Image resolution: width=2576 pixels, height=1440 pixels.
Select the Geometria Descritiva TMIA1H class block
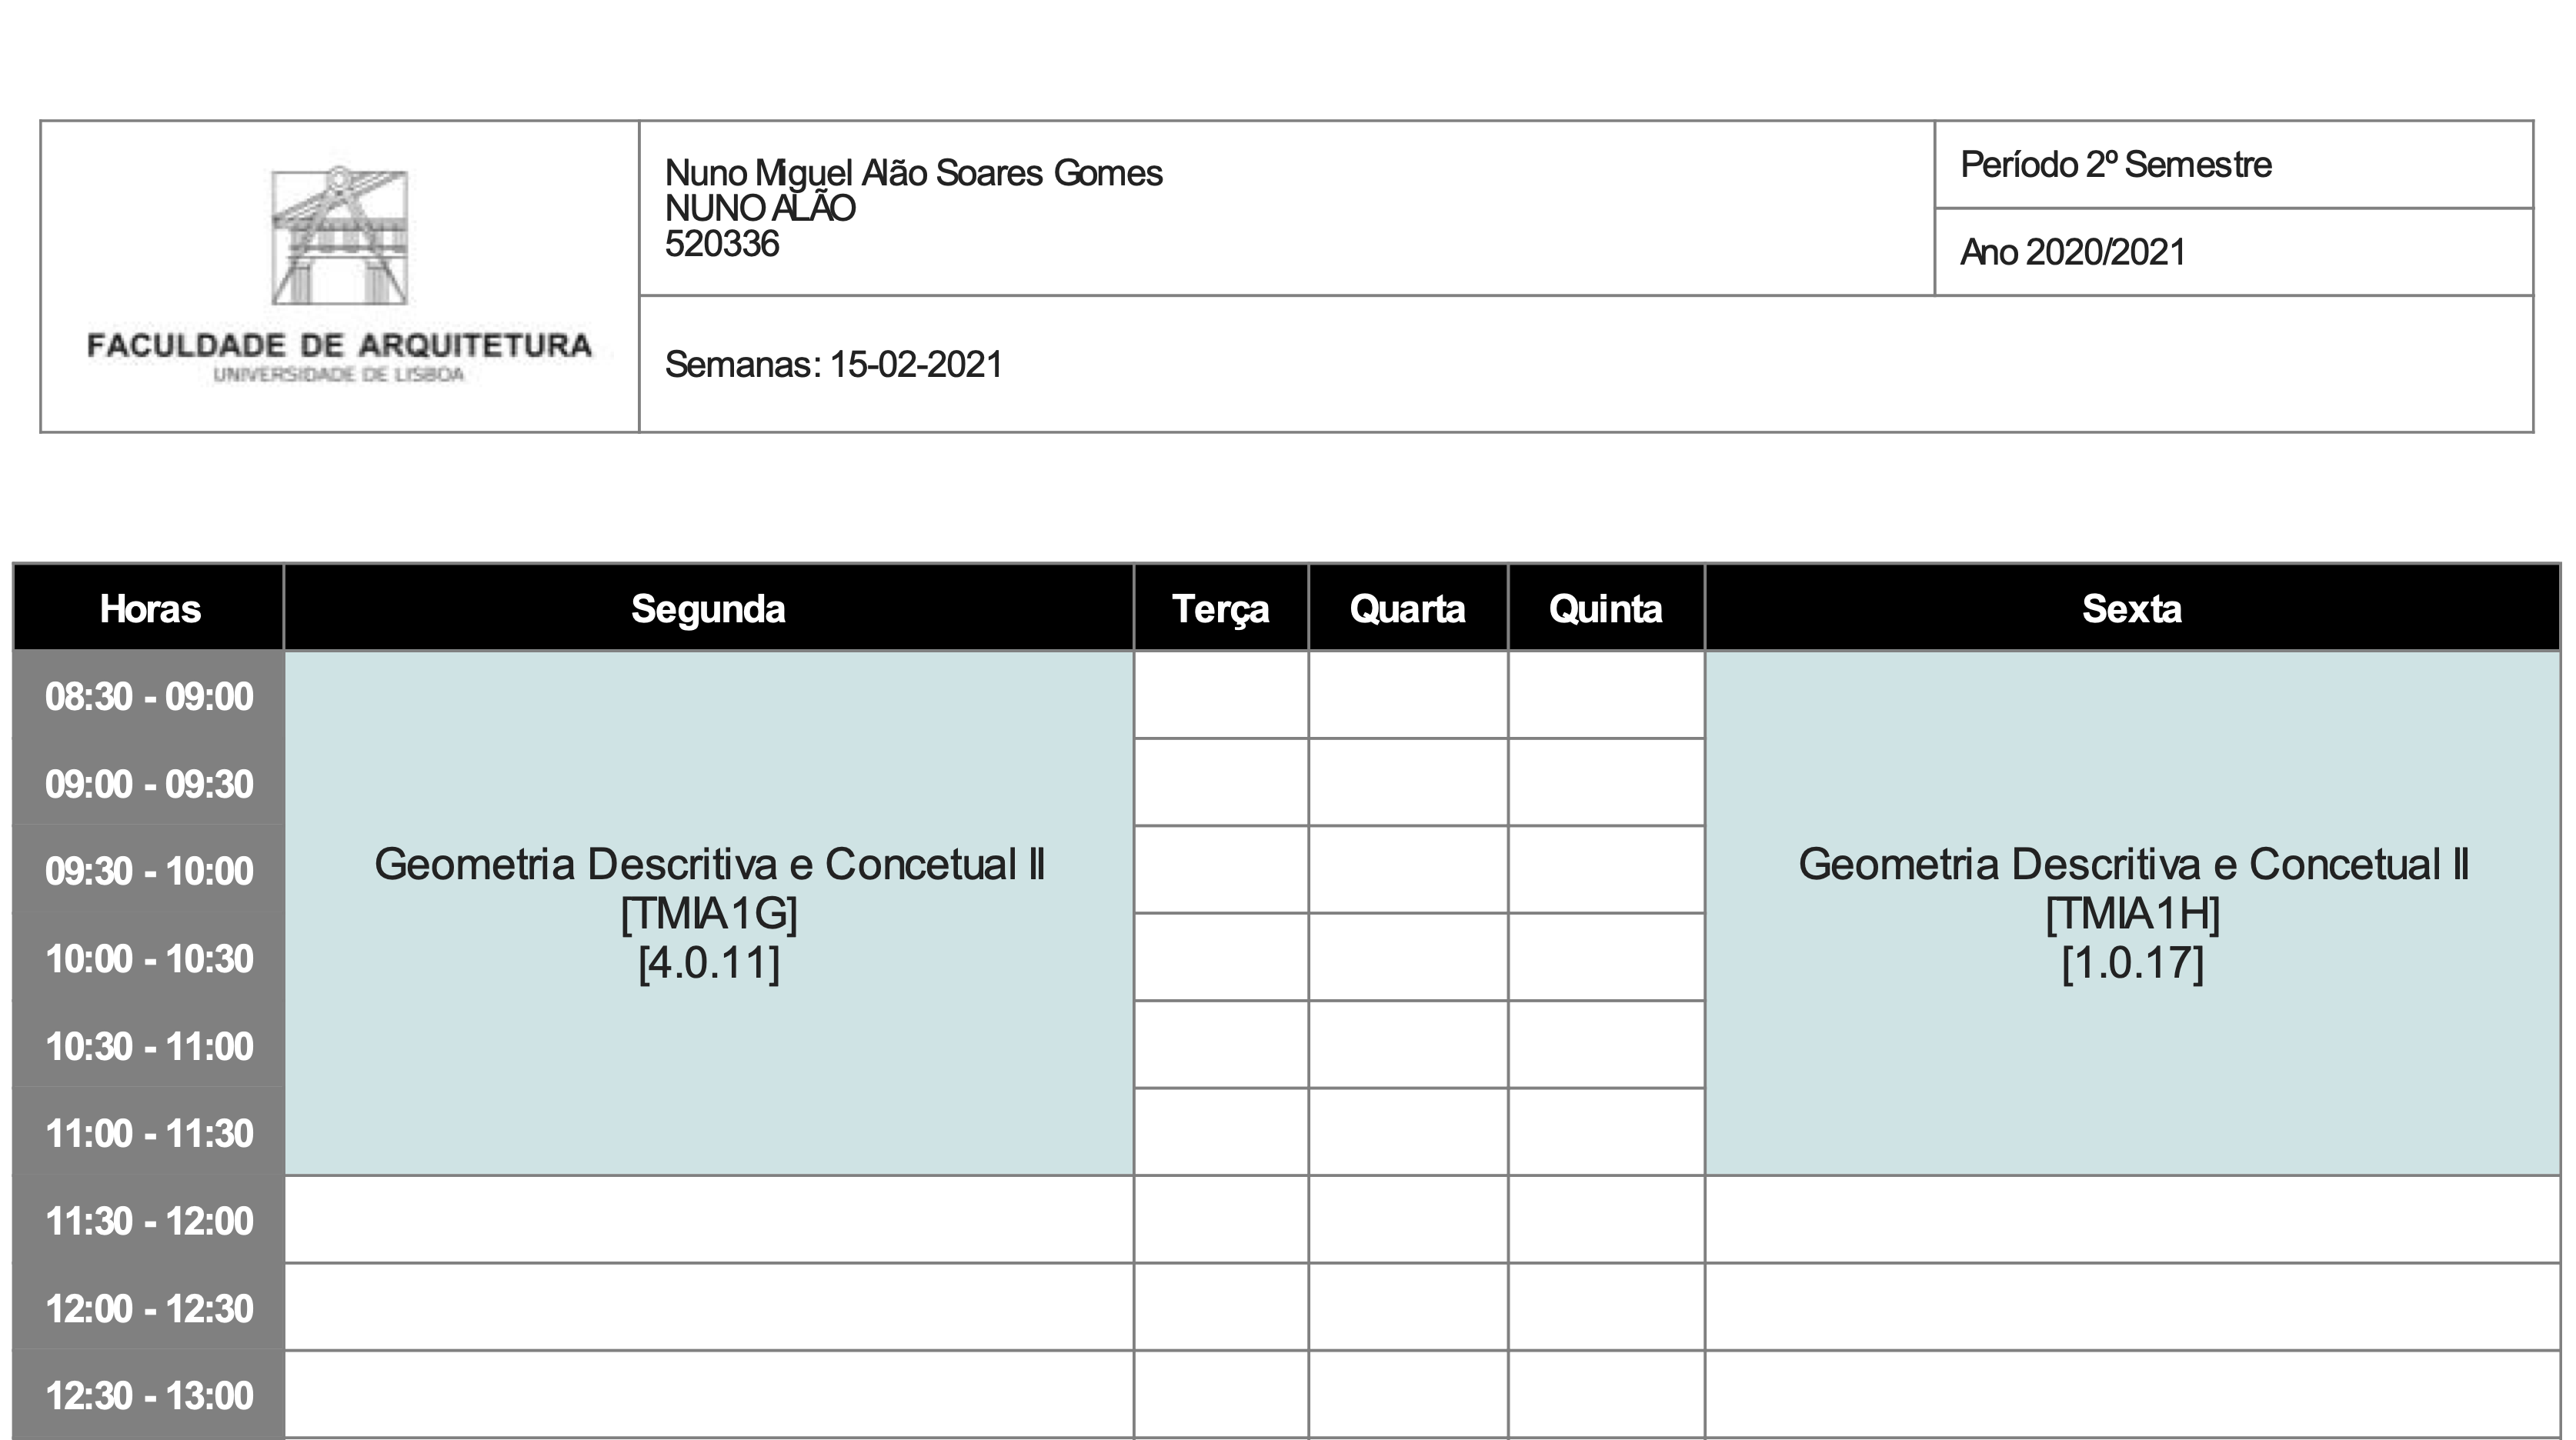(x=2131, y=912)
